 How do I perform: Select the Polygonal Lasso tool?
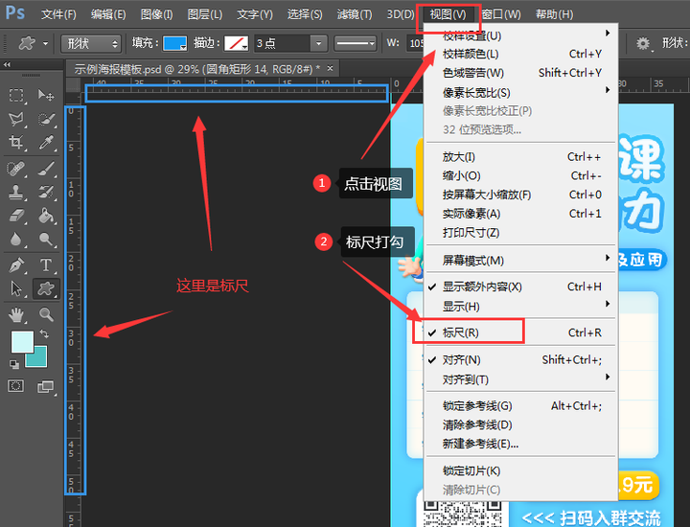click(x=16, y=119)
